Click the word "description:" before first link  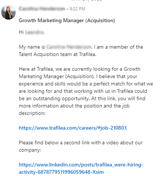(32, 113)
